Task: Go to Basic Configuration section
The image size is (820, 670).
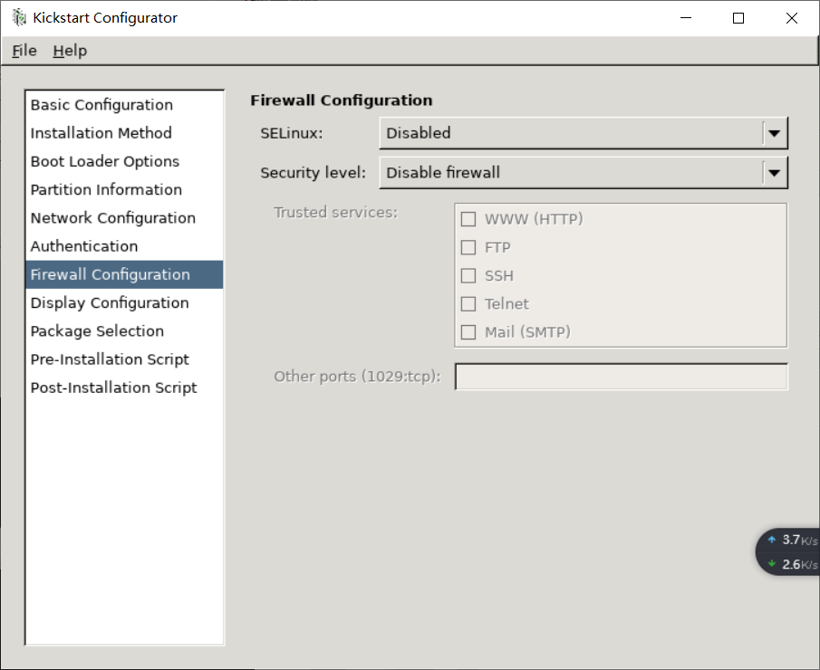Action: tap(101, 105)
